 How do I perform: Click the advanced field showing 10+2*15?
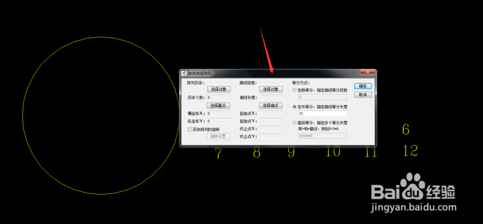[x=323, y=136]
